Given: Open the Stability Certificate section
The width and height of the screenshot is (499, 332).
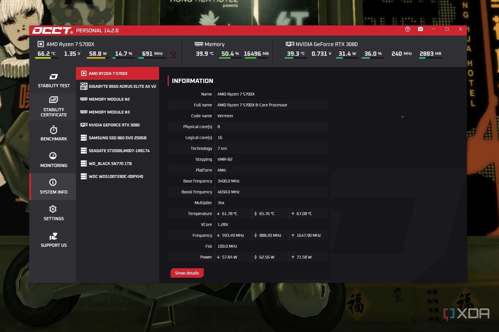Looking at the screenshot, I should (x=54, y=107).
